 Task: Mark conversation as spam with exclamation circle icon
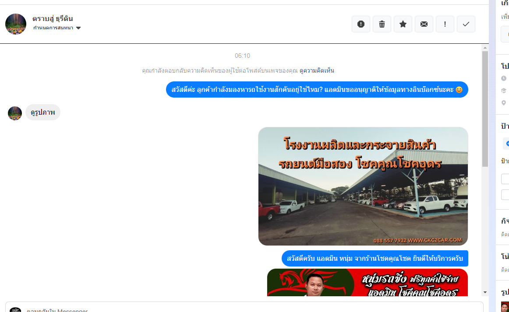click(361, 24)
